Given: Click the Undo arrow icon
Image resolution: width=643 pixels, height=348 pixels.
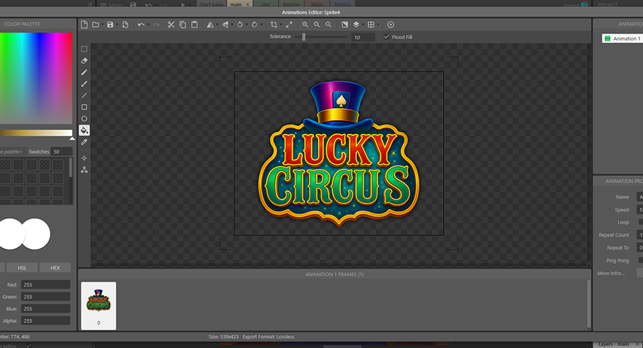Looking at the screenshot, I should coord(141,25).
